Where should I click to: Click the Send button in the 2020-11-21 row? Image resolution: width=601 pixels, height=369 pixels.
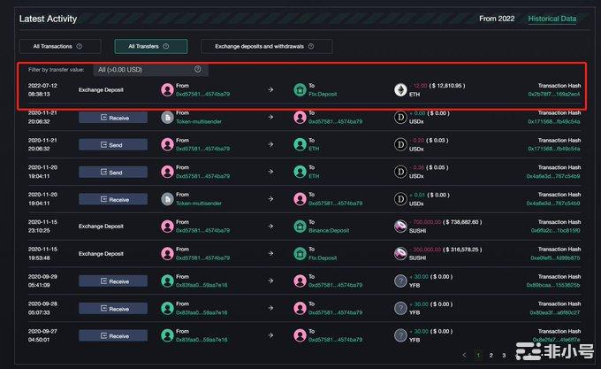point(113,144)
